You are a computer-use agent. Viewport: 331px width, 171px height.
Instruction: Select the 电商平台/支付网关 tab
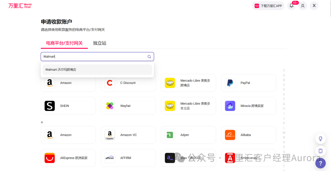click(64, 43)
